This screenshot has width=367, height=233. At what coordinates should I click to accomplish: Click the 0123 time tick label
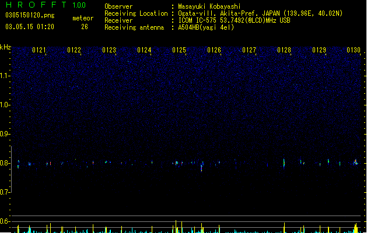pyautogui.click(x=109, y=50)
